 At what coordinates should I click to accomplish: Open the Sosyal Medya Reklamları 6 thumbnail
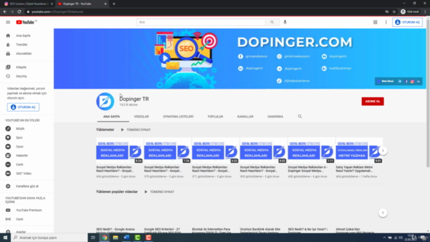[311, 151]
